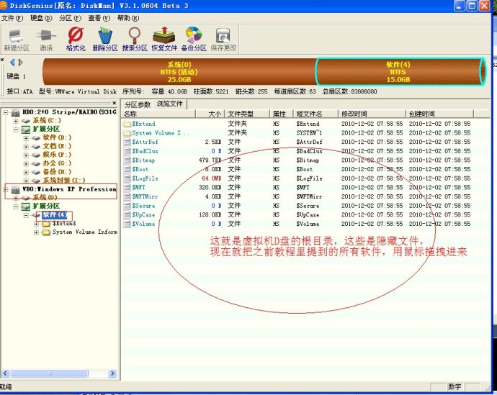Expand the 系统(C:) tree node

pos(16,121)
